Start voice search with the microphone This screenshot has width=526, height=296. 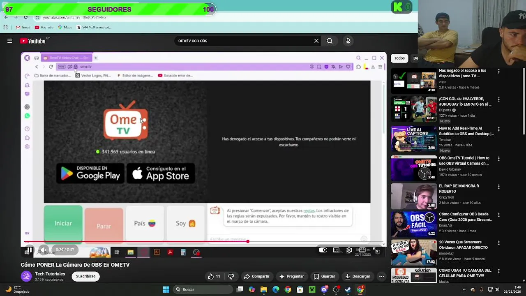[x=348, y=41]
